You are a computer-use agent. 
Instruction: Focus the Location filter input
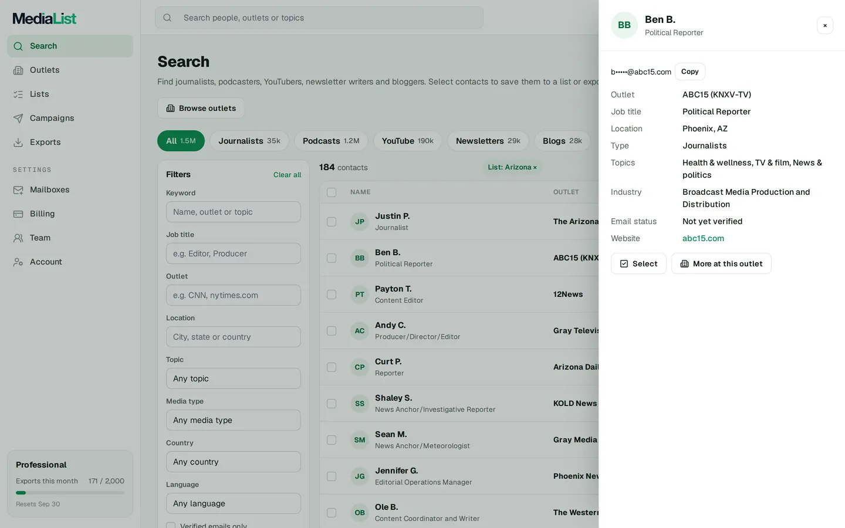(x=234, y=337)
